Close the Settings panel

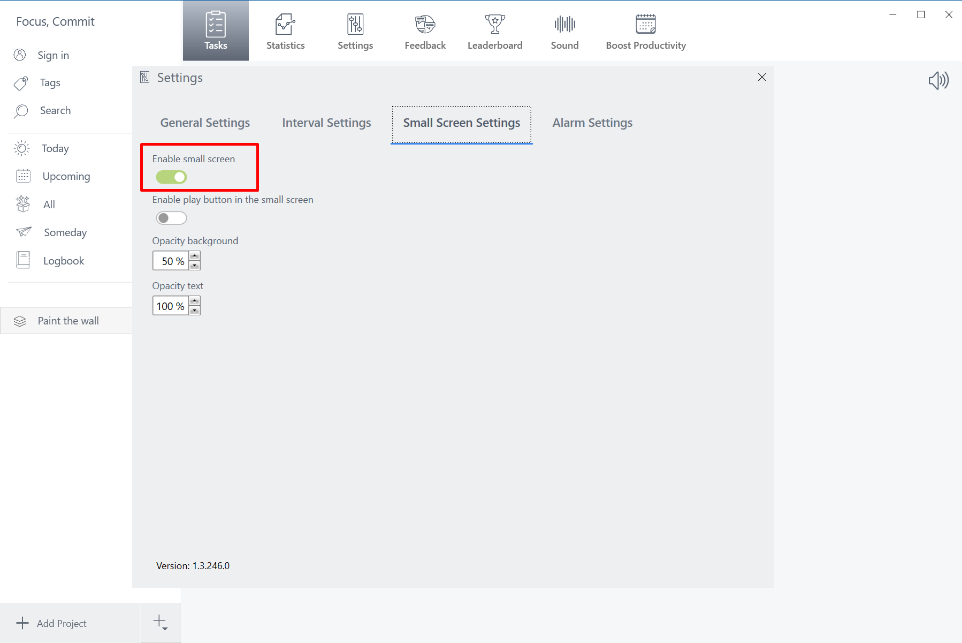(x=762, y=78)
